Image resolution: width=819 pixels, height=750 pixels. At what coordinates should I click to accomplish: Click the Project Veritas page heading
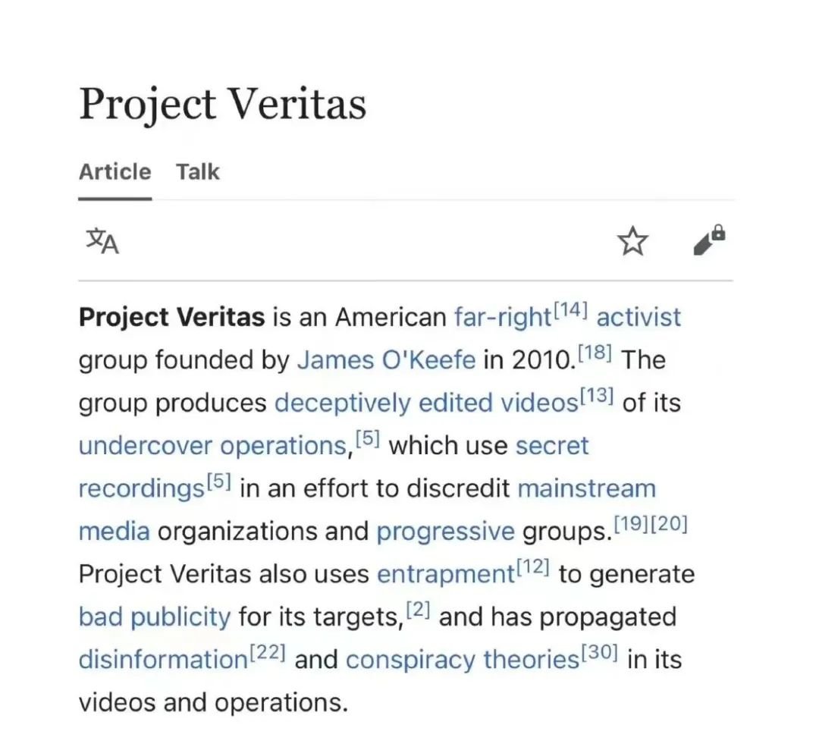tap(223, 104)
